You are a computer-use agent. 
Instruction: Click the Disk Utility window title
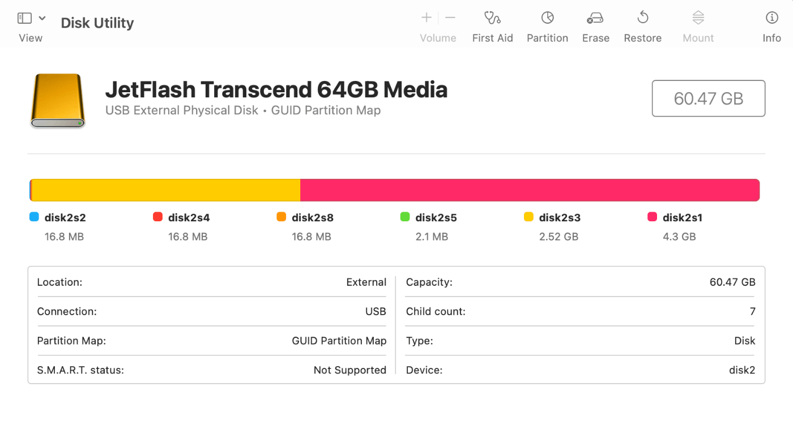point(97,23)
